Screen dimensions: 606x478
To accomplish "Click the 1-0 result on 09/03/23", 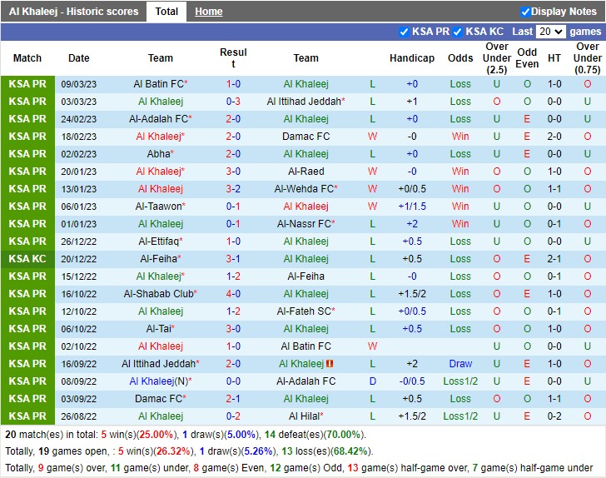I will (233, 84).
